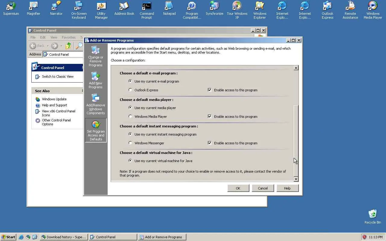Click the Add or Remove Programs taskbar button
The height and width of the screenshot is (241, 386).
pyautogui.click(x=162, y=237)
